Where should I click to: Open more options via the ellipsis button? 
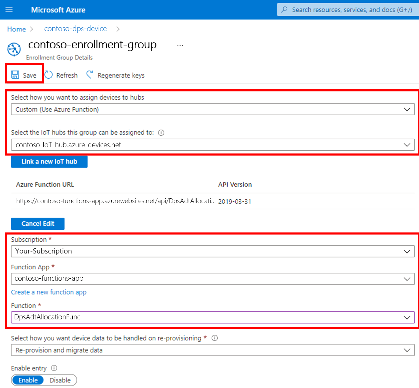tap(180, 45)
